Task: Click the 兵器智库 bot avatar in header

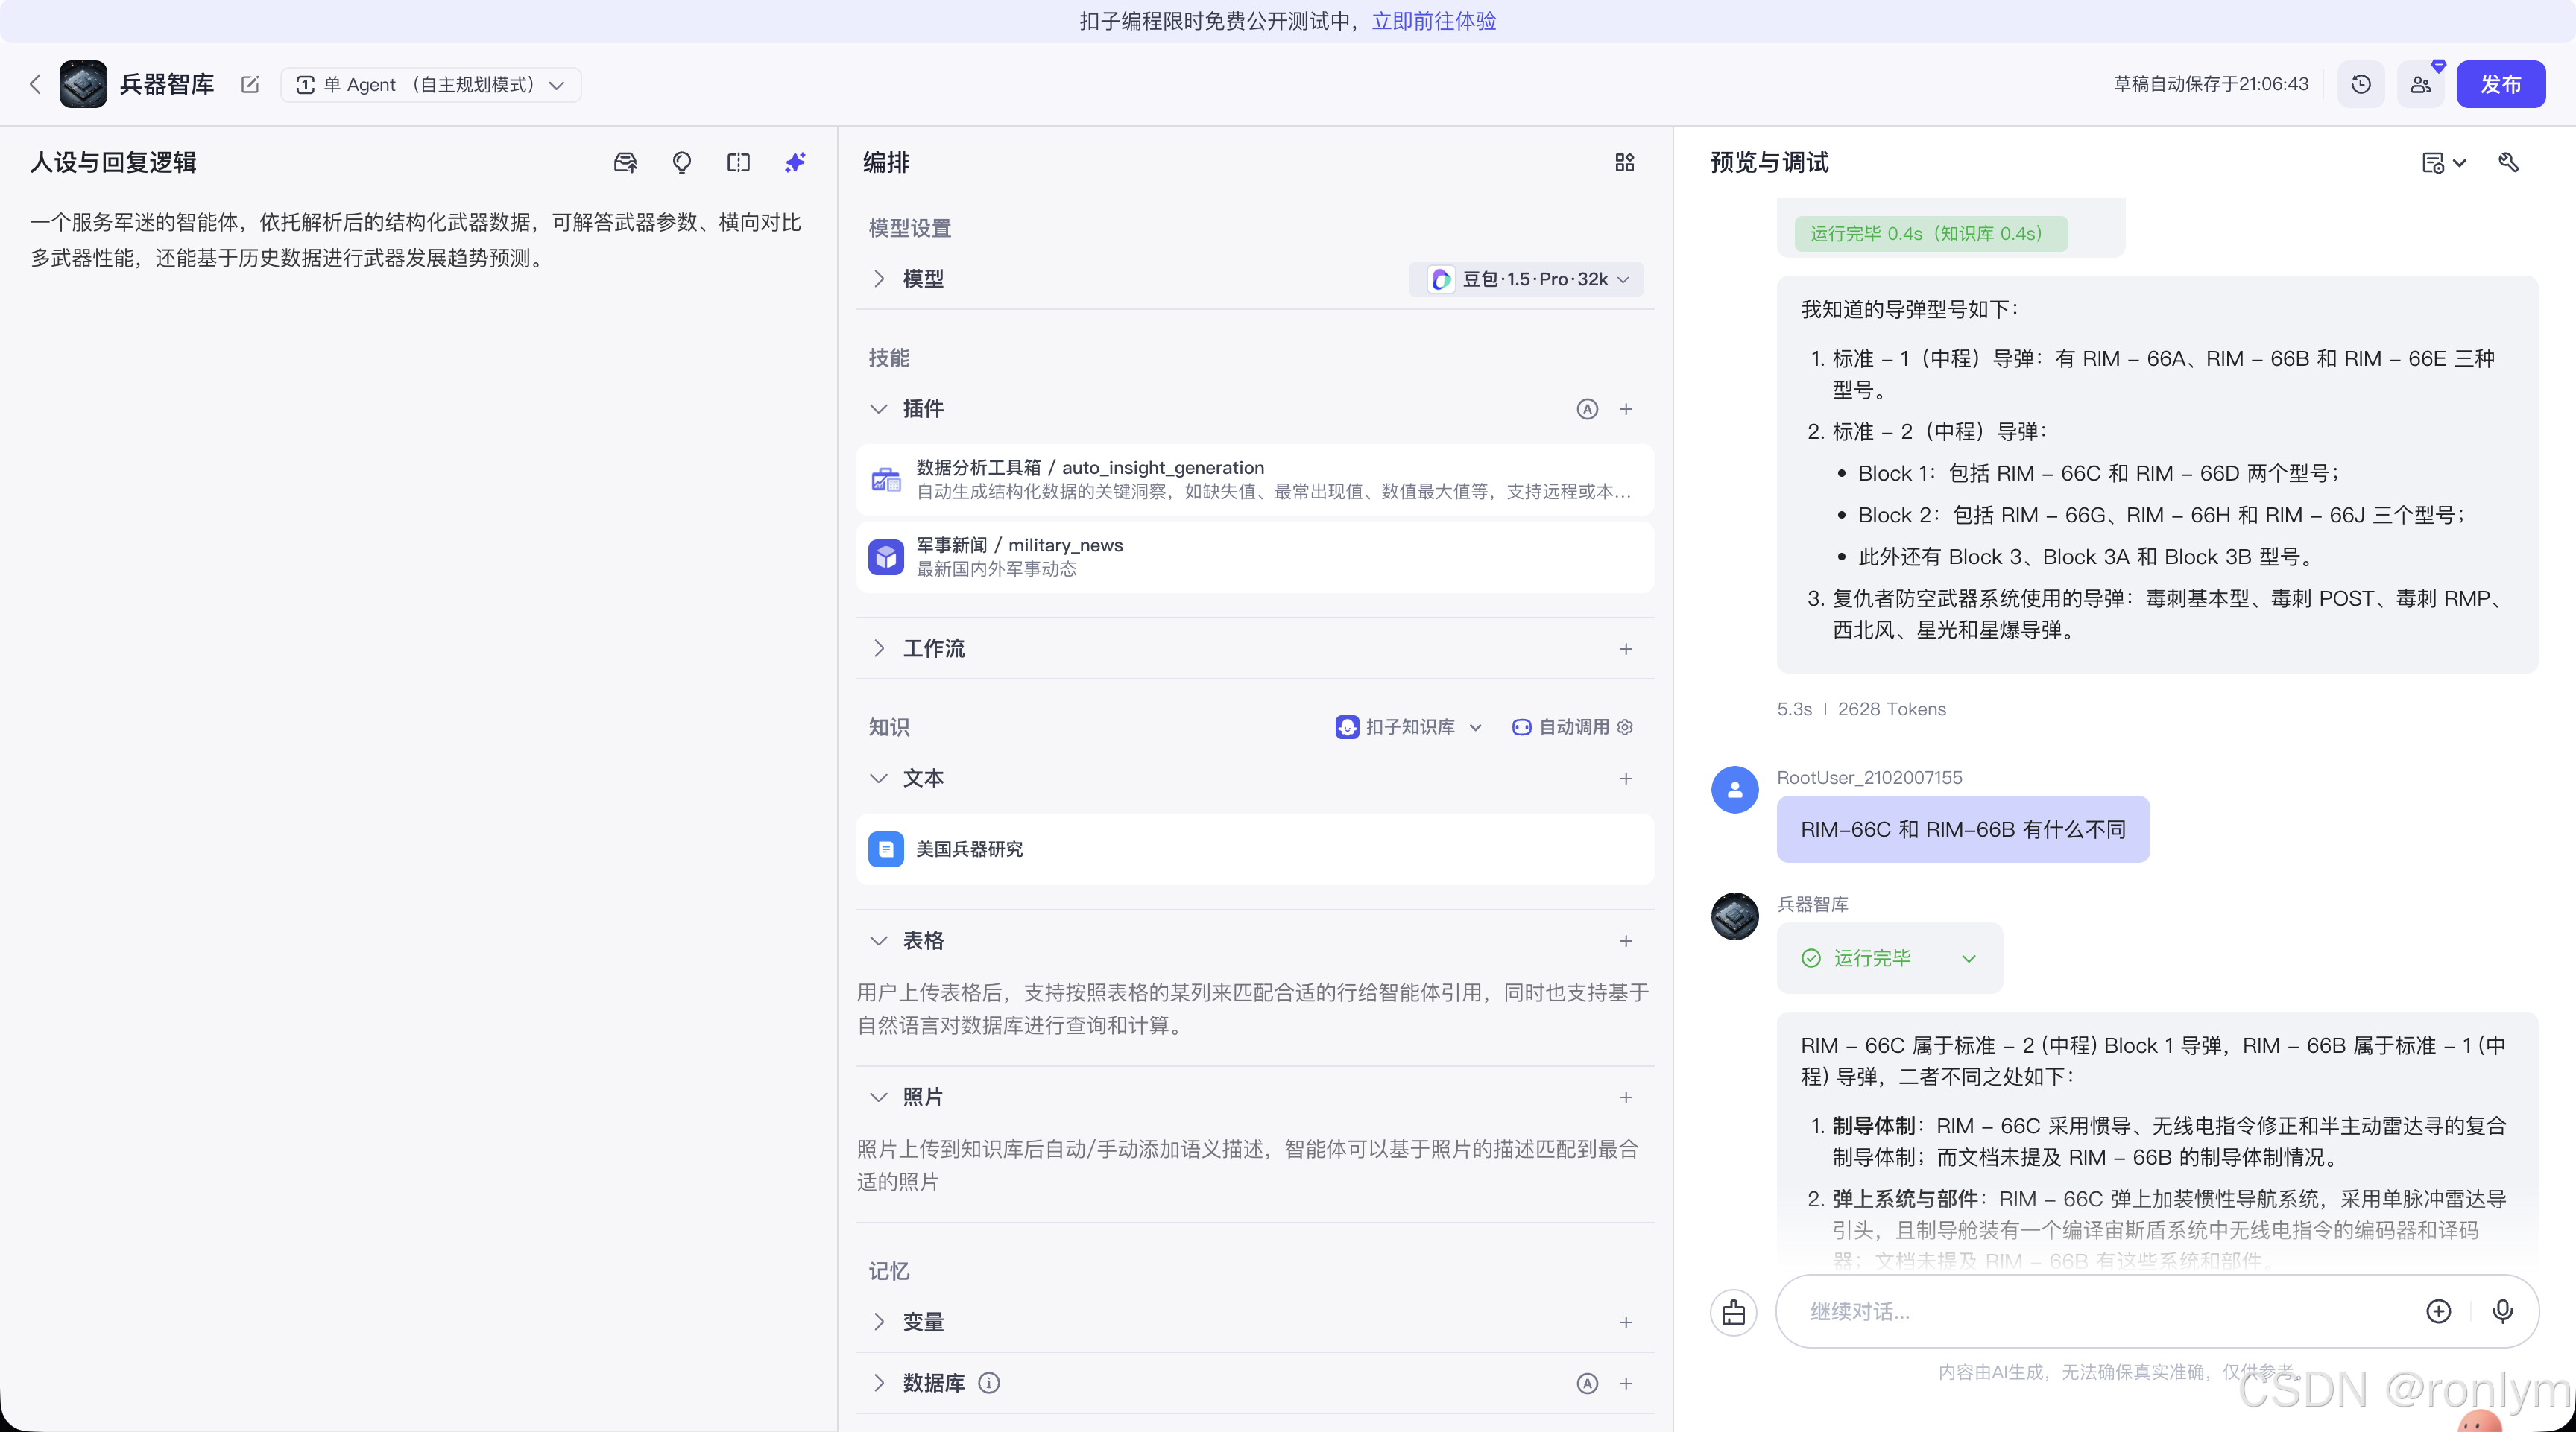Action: coord(83,84)
